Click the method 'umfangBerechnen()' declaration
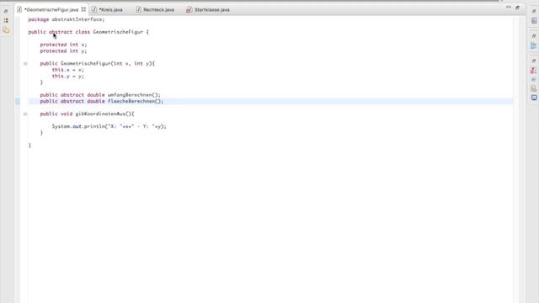The image size is (539, 303). [100, 95]
